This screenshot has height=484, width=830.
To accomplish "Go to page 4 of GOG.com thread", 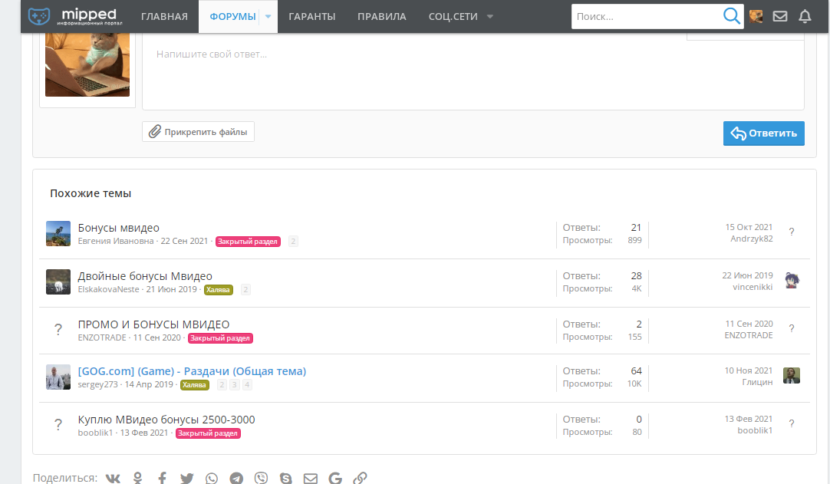I will click(247, 385).
